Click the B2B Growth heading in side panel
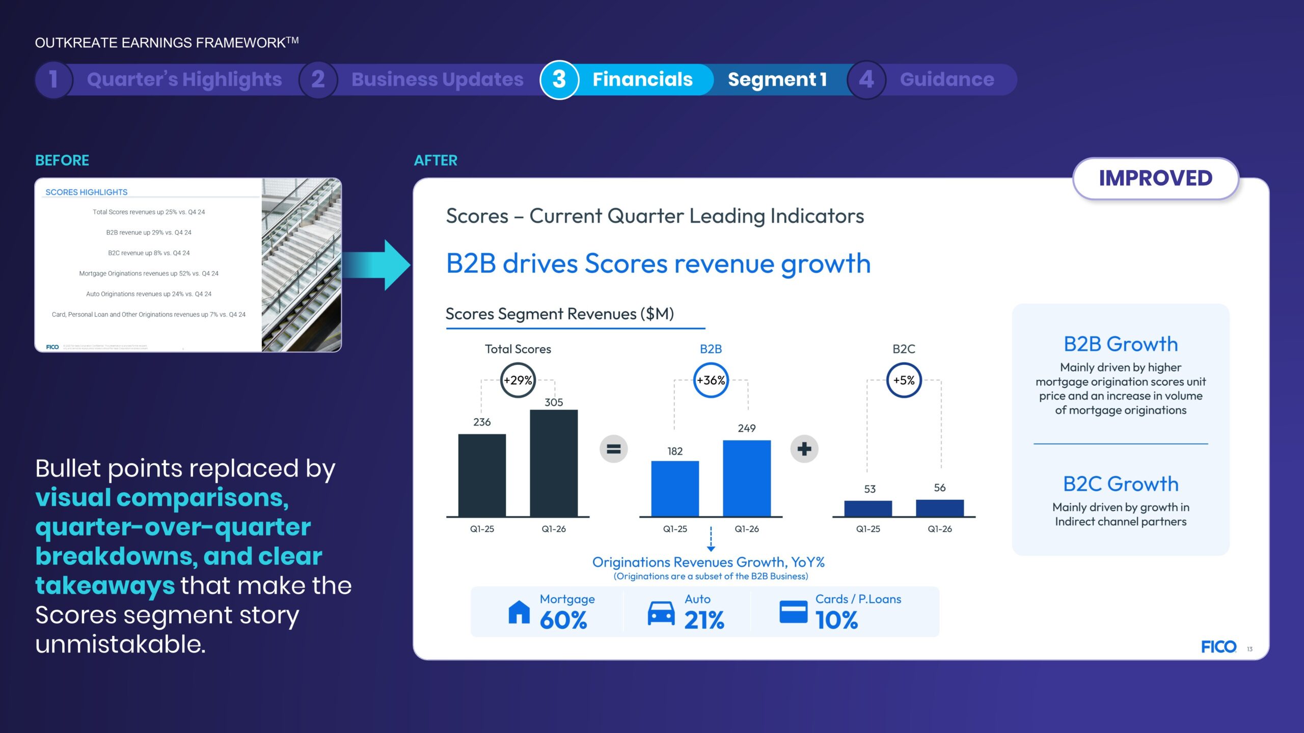Screen dimensions: 1304x733 pos(1121,344)
